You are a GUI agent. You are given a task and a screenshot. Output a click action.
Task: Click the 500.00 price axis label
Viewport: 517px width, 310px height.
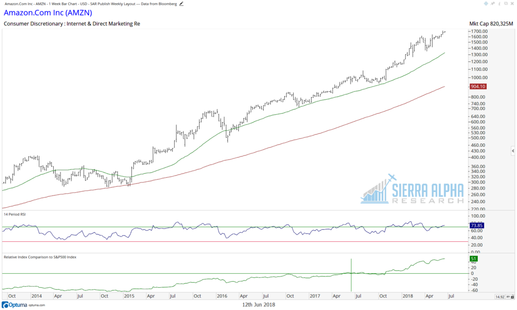478,138
